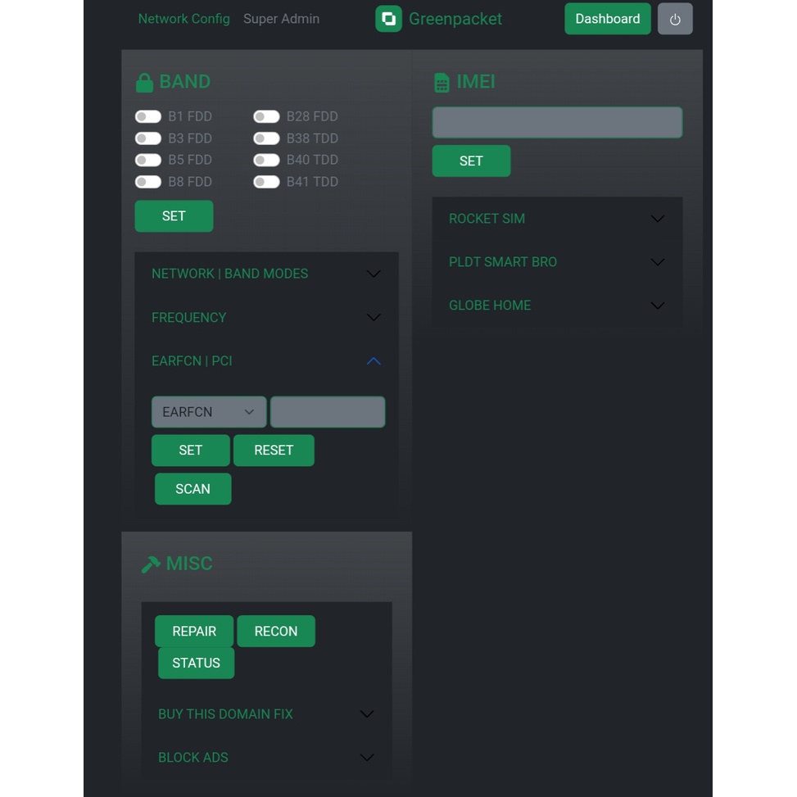Click the IMEI input field
Screen dimensions: 797x797
tap(557, 122)
